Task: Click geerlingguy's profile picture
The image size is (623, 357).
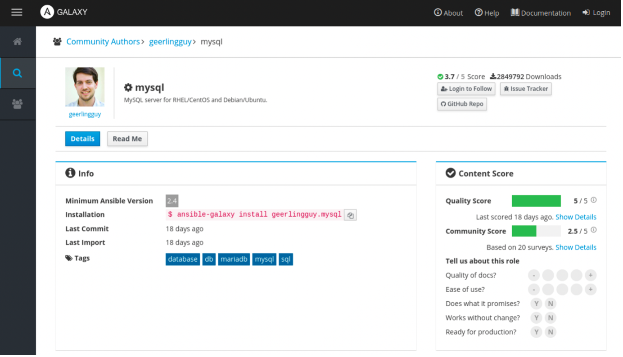Action: (x=85, y=86)
